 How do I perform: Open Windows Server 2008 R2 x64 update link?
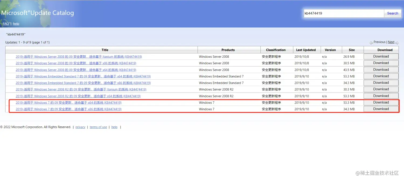(78, 96)
